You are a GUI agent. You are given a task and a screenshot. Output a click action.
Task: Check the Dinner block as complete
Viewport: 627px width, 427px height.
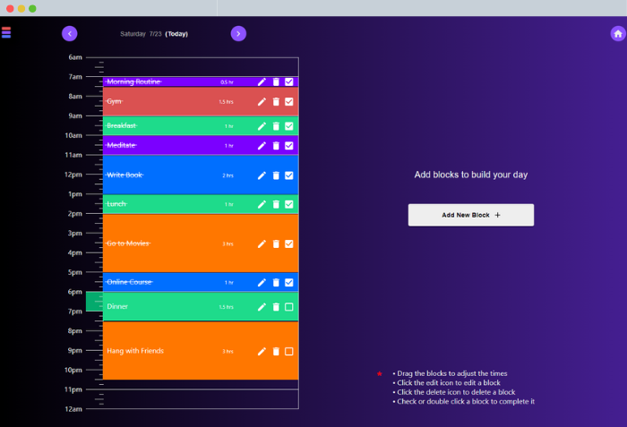pos(288,307)
